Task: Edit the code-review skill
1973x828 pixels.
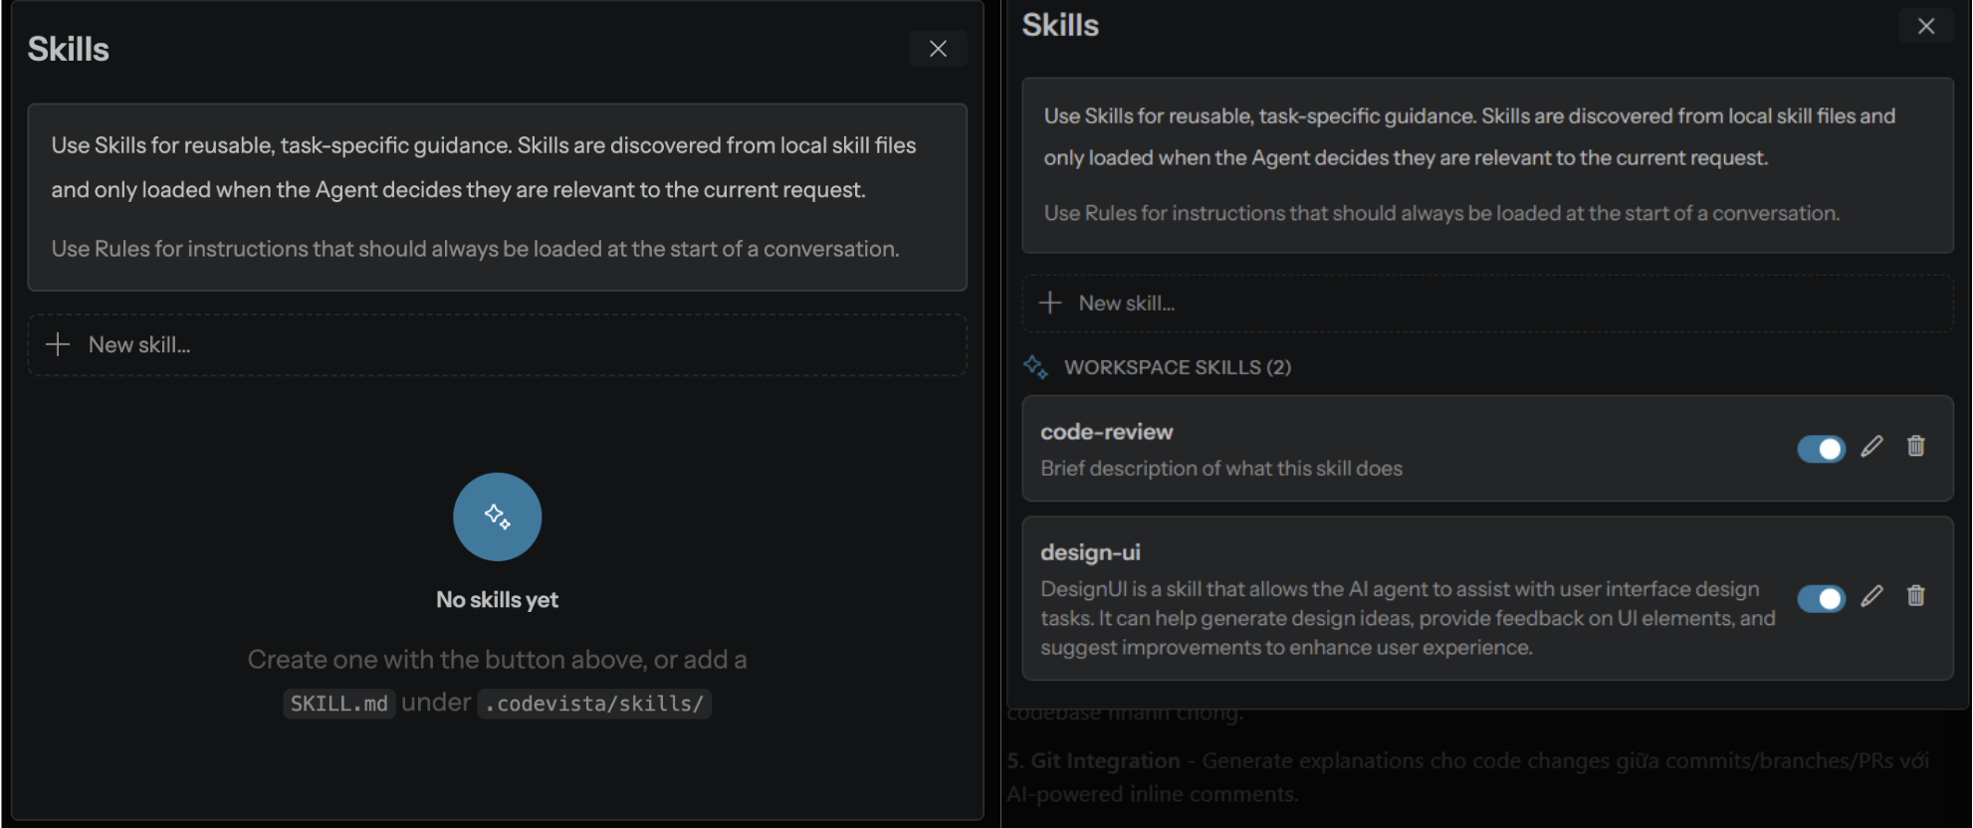Action: tap(1871, 446)
